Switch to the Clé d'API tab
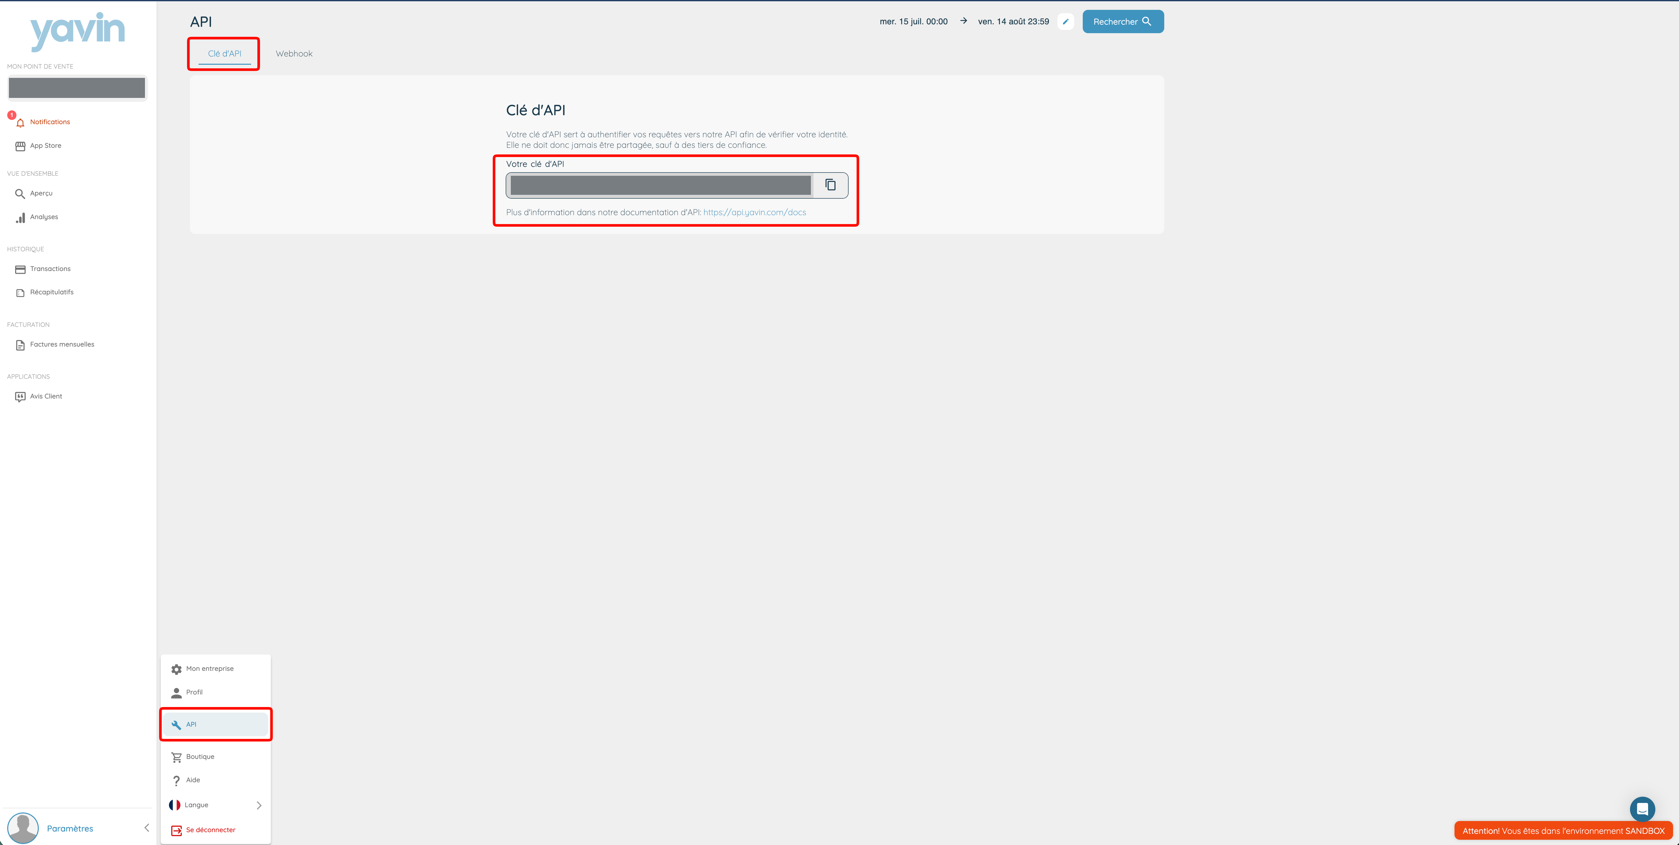 224,54
